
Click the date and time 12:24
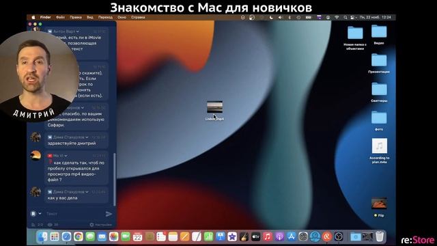pos(375,17)
